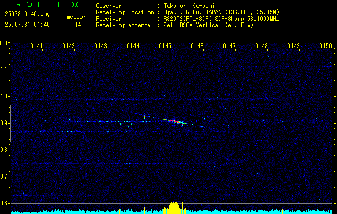Viewport: 337px width, 214px height.
Task: Click time marker 0146
Action: [197, 46]
